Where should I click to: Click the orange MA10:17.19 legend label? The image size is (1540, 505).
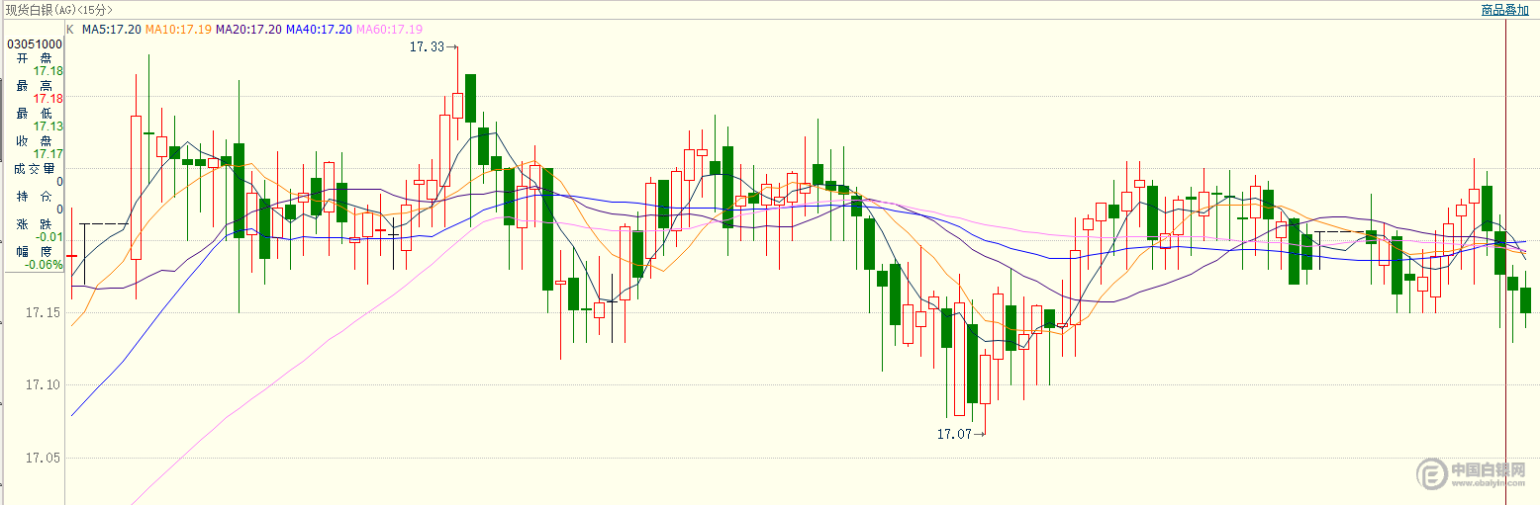point(178,30)
